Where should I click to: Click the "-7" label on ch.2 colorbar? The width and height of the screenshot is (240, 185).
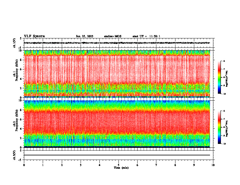pyautogui.click(x=224, y=119)
